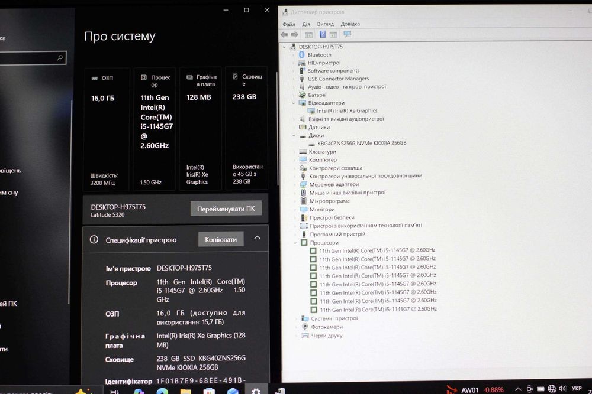
Task: Collapse the DESKTOP-H975T75 root node
Action: pyautogui.click(x=284, y=47)
